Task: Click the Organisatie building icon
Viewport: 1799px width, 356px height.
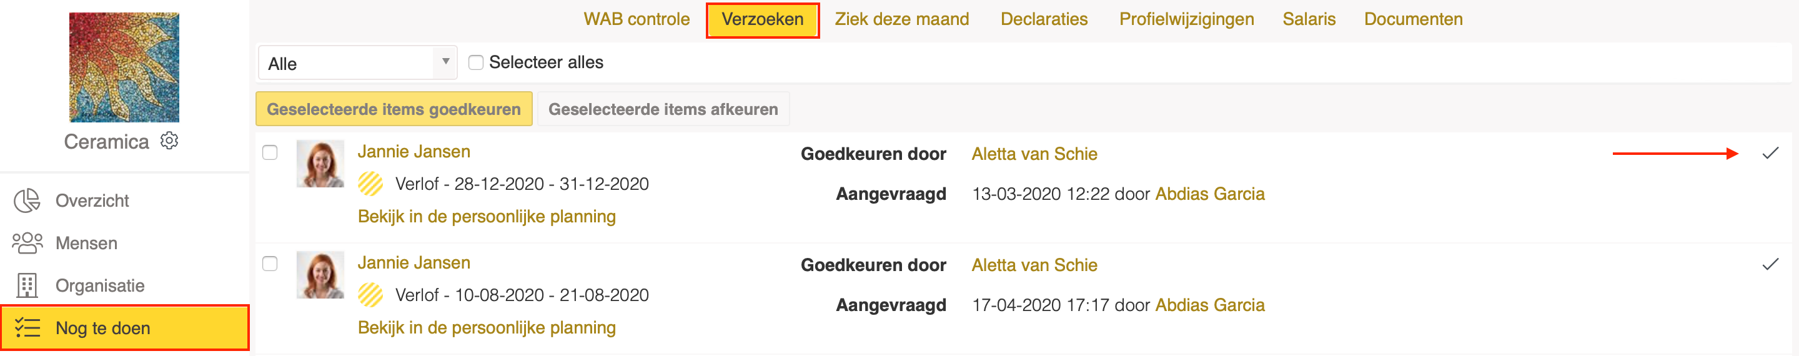Action: (27, 285)
